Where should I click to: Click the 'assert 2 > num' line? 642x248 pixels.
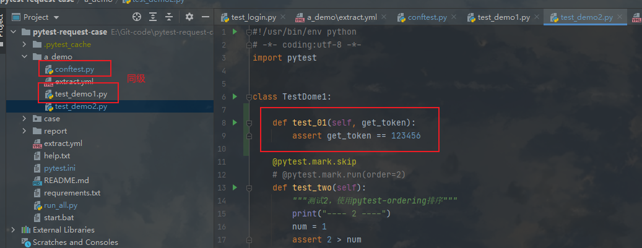[x=326, y=239]
